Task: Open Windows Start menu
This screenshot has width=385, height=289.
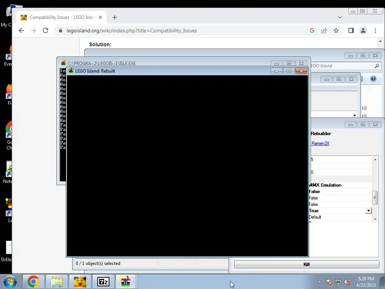Action: pos(10,281)
